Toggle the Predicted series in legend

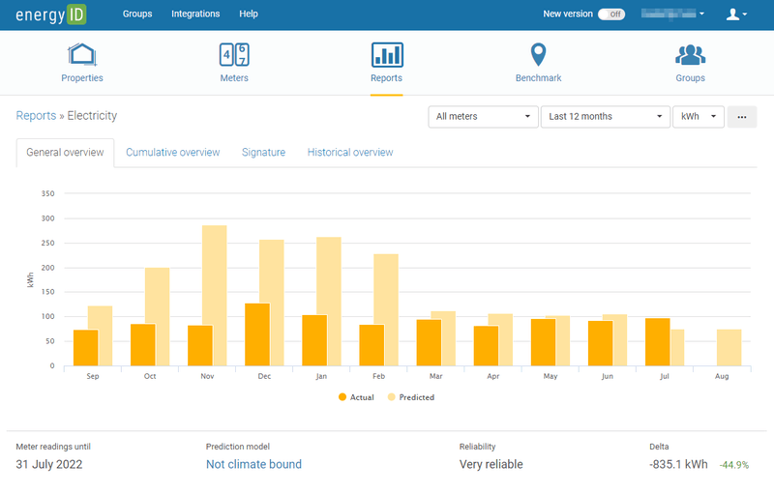pos(411,397)
